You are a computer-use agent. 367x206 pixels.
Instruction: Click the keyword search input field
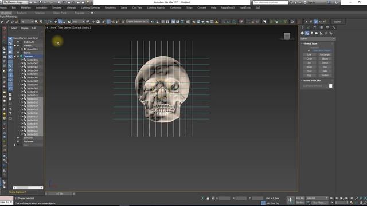click(x=271, y=2)
